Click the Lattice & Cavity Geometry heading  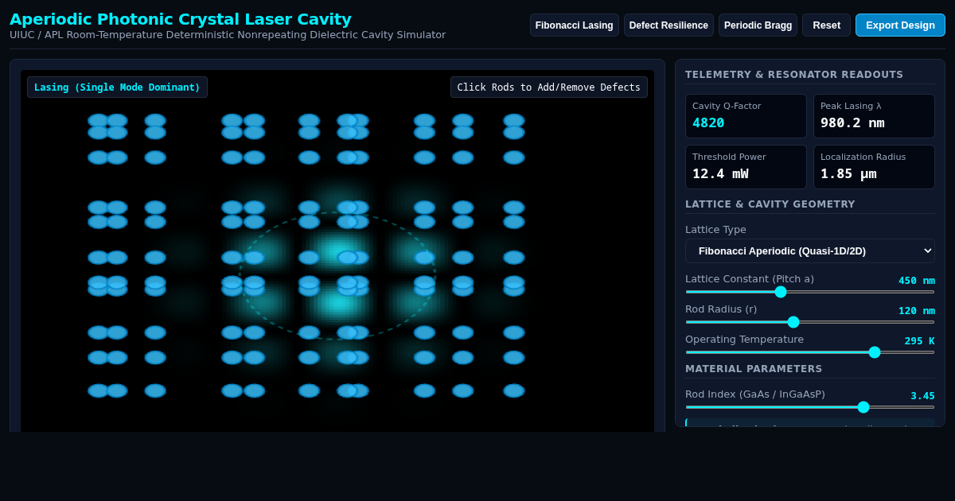770,204
